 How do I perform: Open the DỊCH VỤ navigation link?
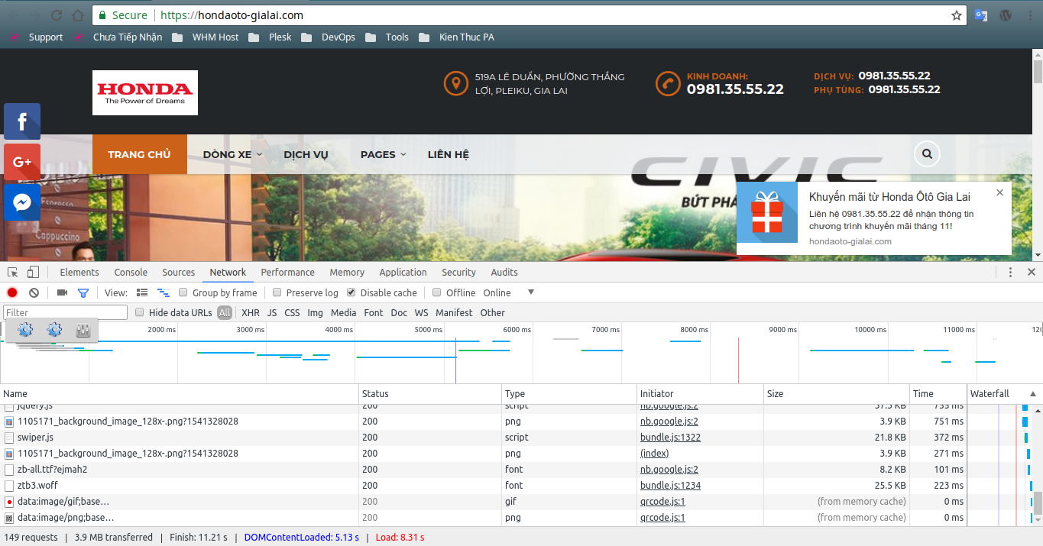pos(306,154)
